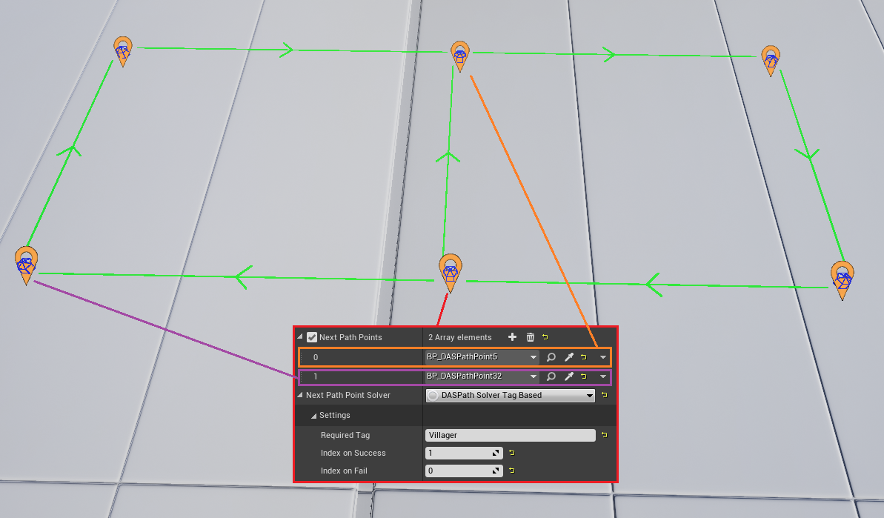884x518 pixels.
Task: Click the Index on Fail value field
Action: point(458,471)
